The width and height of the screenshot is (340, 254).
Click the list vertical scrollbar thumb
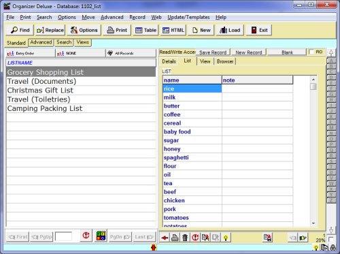tap(313, 86)
